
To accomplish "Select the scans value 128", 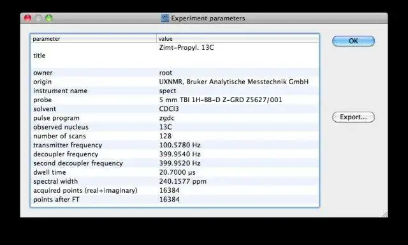I will 165,136.
